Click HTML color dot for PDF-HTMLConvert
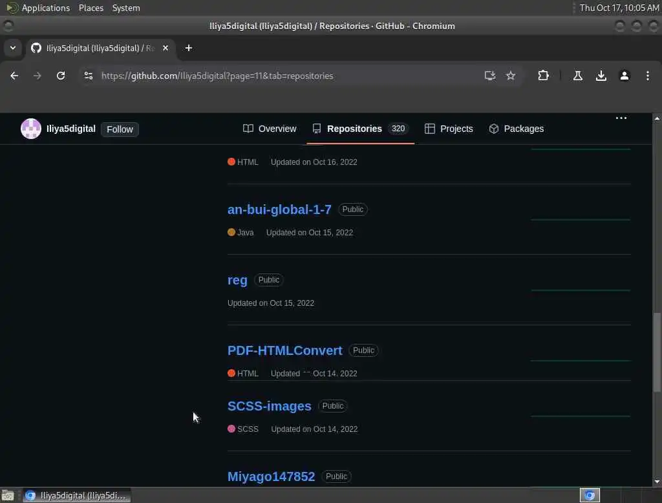662x503 pixels. (x=231, y=373)
